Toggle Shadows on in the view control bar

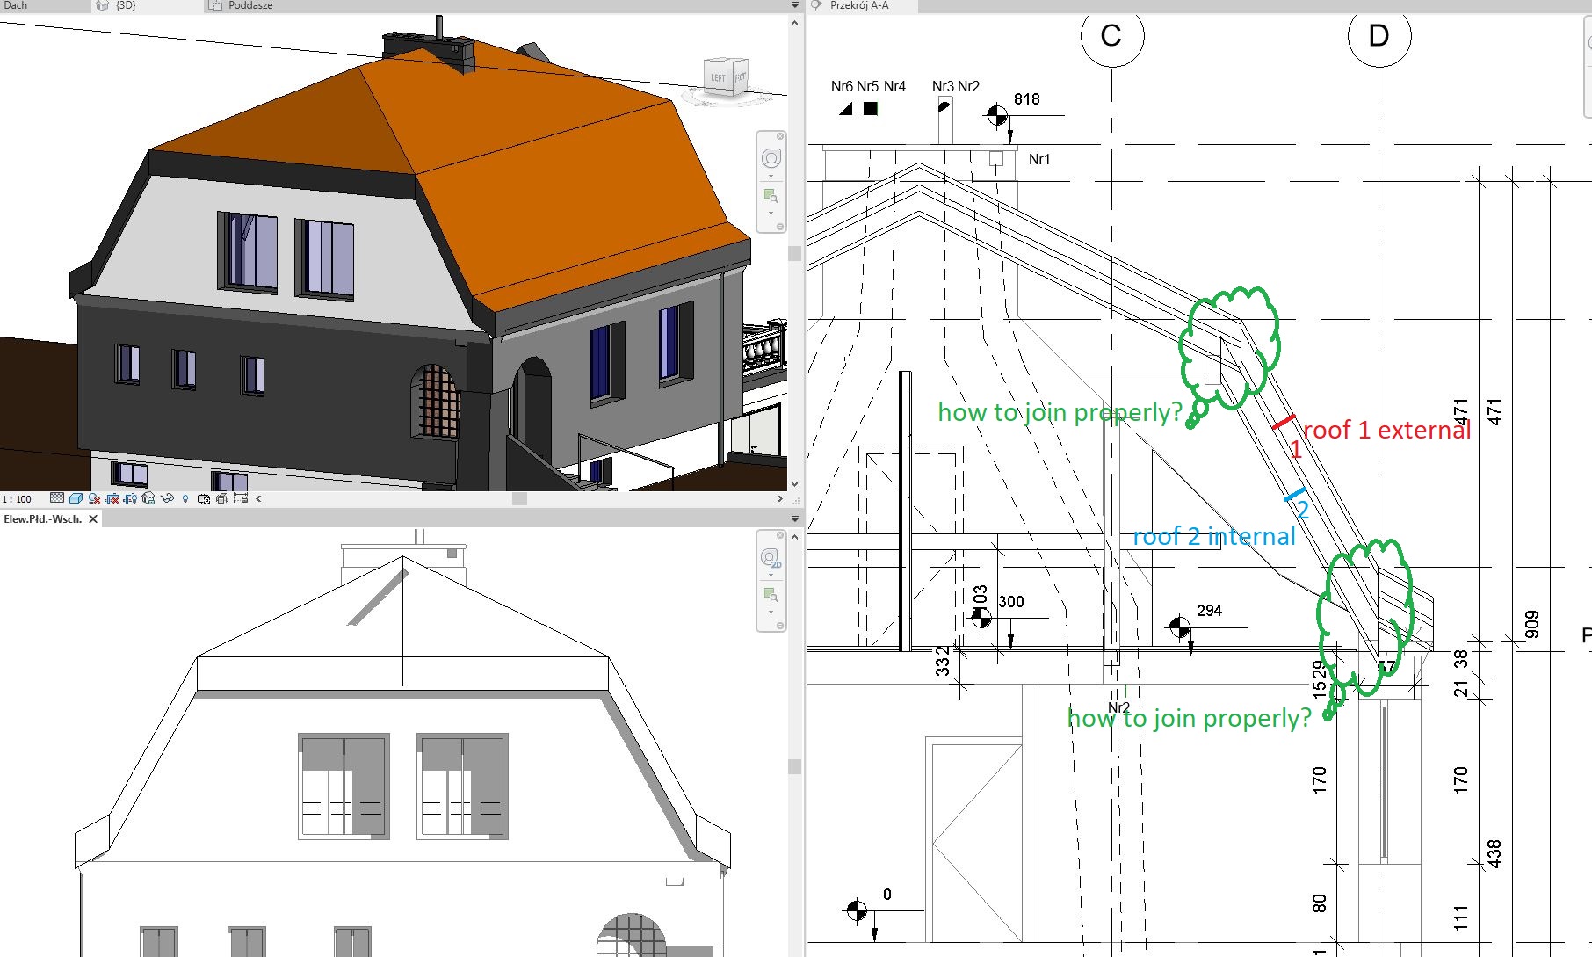(x=112, y=499)
